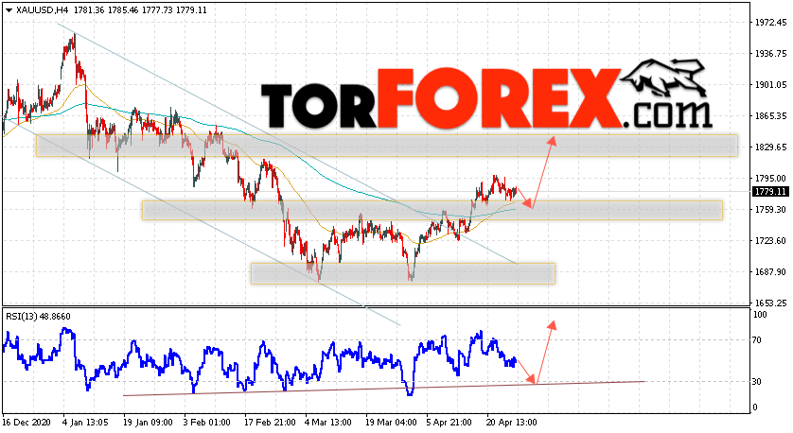Select the 20 Apr 13:00 time label
Screen dimensions: 793x433
tap(512, 422)
